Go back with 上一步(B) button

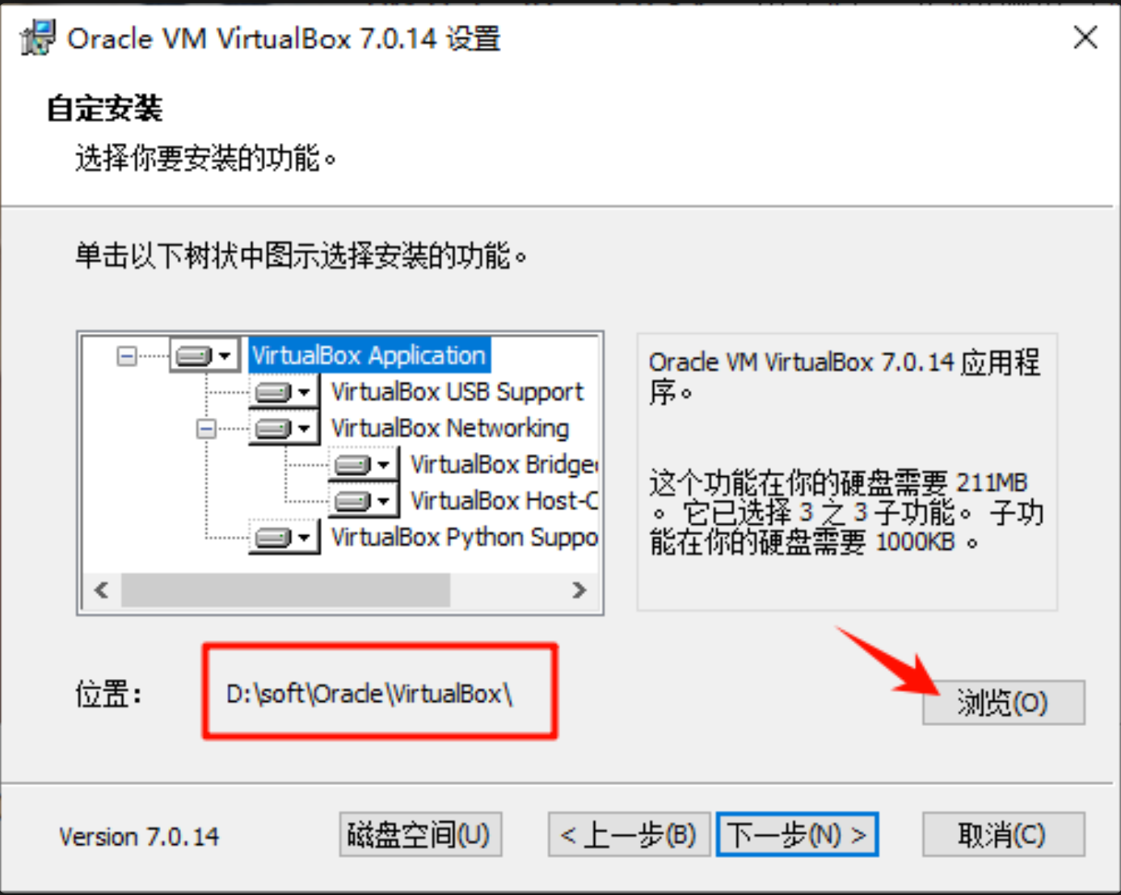[629, 834]
